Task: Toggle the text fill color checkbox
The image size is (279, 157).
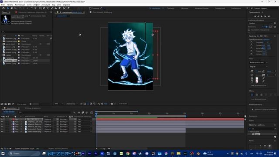Action: pyautogui.click(x=252, y=78)
